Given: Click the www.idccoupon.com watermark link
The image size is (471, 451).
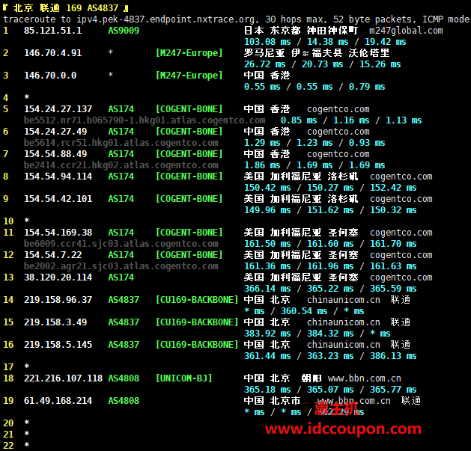Looking at the screenshot, I should tap(344, 429).
